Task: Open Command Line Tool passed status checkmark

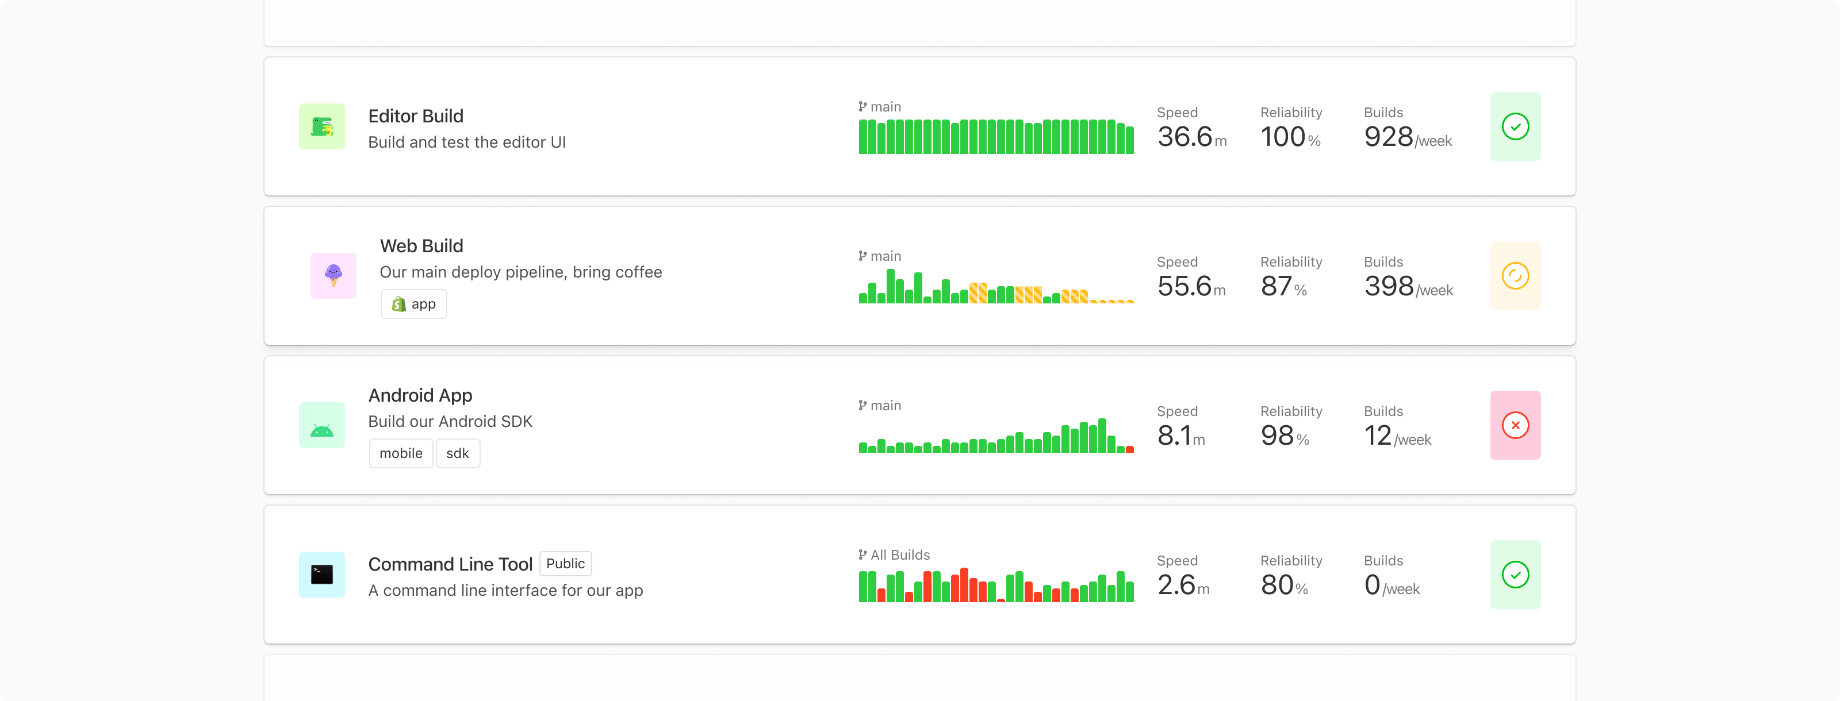Action: coord(1515,575)
